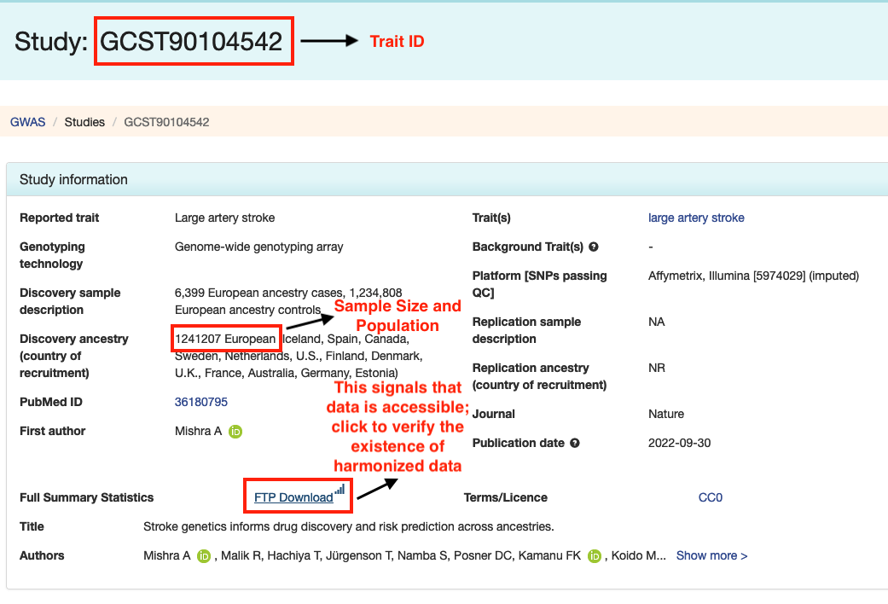Click the journal name Nature
888x604 pixels.
666,414
